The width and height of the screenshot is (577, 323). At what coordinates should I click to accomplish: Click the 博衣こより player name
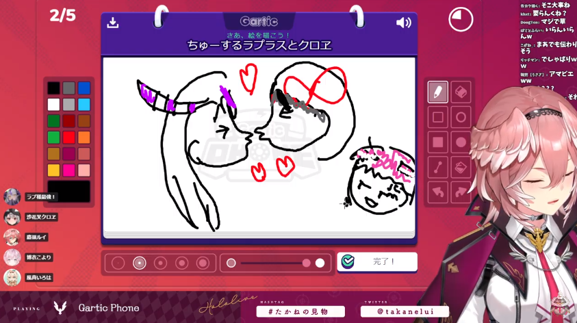pyautogui.click(x=38, y=257)
